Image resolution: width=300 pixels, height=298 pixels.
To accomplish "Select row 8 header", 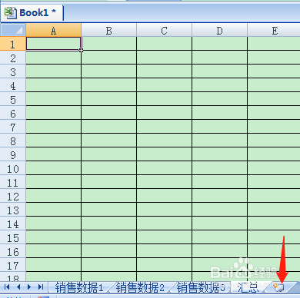I will tap(13, 141).
